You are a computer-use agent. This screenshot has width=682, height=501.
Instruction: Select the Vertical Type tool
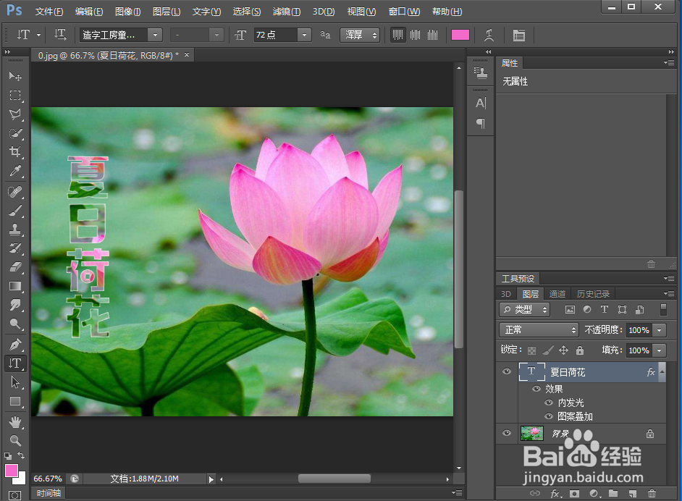tap(15, 363)
